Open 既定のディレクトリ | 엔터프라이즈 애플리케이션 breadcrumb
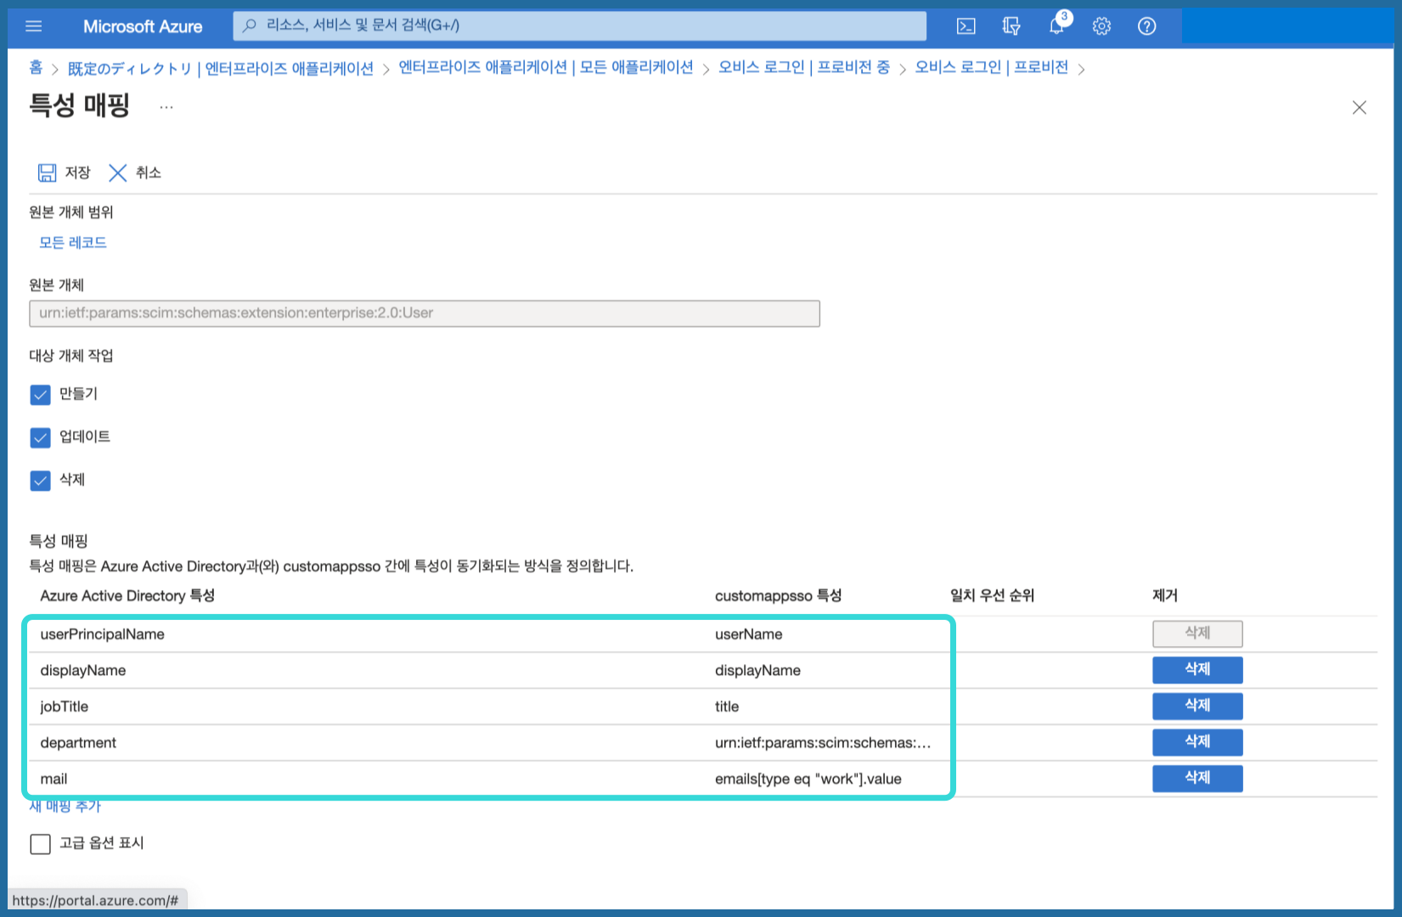The image size is (1402, 917). click(x=221, y=69)
